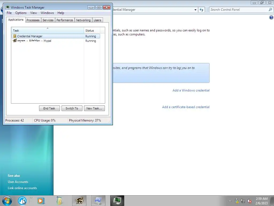This screenshot has height=206, width=274.
Task: Click Task Manager title bar icon
Action: coord(7,7)
